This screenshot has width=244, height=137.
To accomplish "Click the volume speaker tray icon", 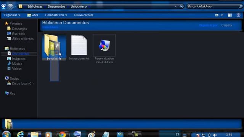I will [x=215, y=135].
